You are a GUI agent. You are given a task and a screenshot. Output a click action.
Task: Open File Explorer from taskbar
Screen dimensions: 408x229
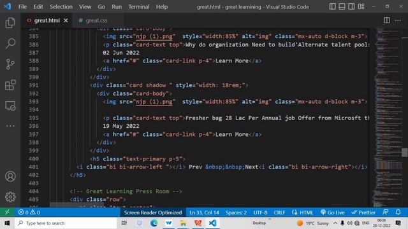click(x=183, y=223)
